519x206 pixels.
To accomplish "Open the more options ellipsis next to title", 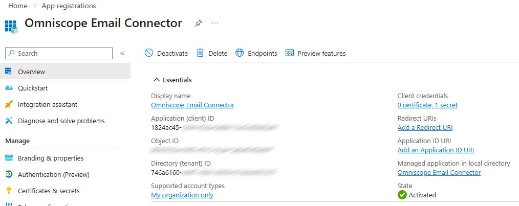I will tap(215, 23).
